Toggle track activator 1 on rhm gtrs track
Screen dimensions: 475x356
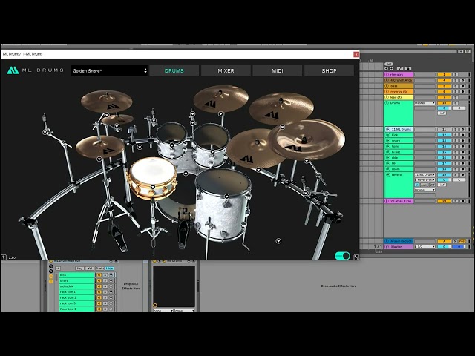444,74
